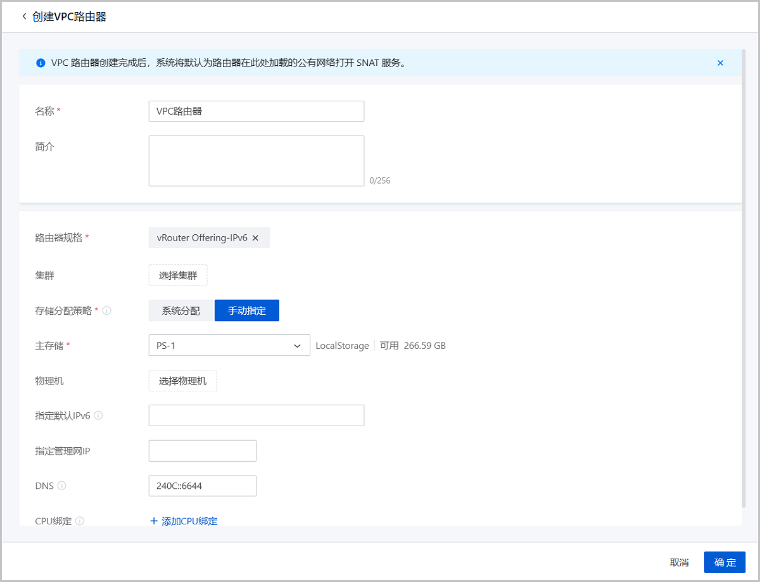Click the 确定 confirm button
The width and height of the screenshot is (760, 582).
click(725, 562)
